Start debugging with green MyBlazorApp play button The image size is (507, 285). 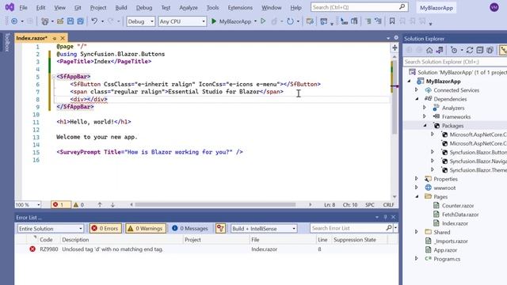pyautogui.click(x=232, y=21)
